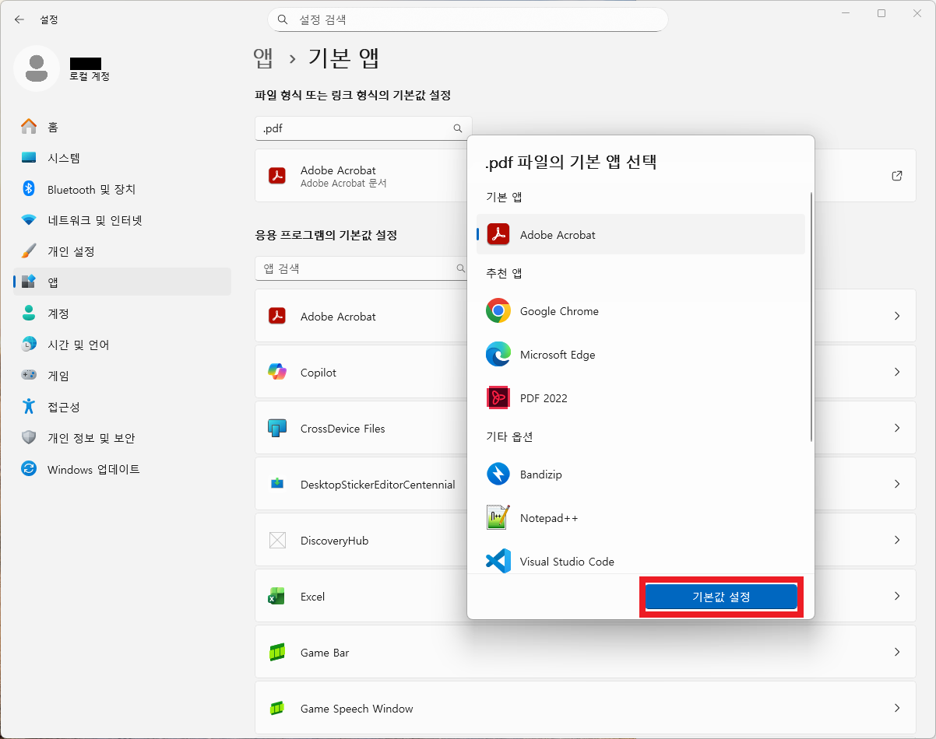Expand chevron on Copilot row
Viewport: 936px width, 739px height.
click(x=897, y=372)
